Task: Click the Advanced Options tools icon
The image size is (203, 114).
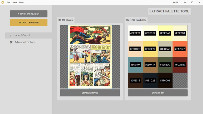Action: [11, 42]
